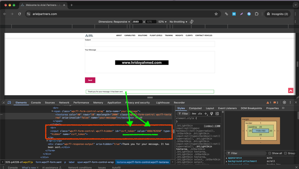
Task: Click the Ariel Partners logo
Action: [89, 35]
